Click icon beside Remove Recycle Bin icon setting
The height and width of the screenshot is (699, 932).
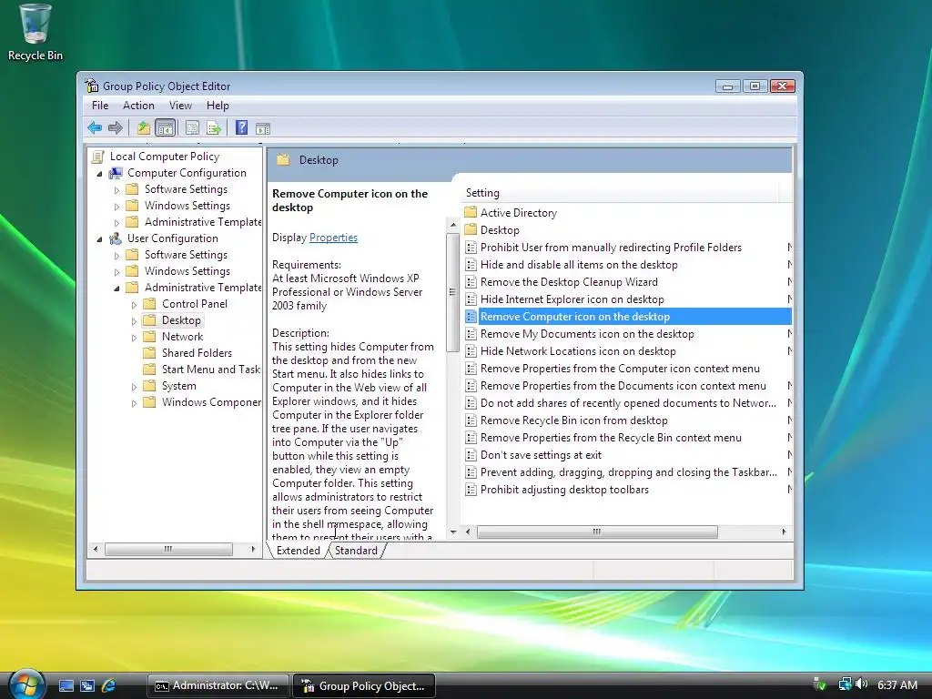(x=471, y=420)
